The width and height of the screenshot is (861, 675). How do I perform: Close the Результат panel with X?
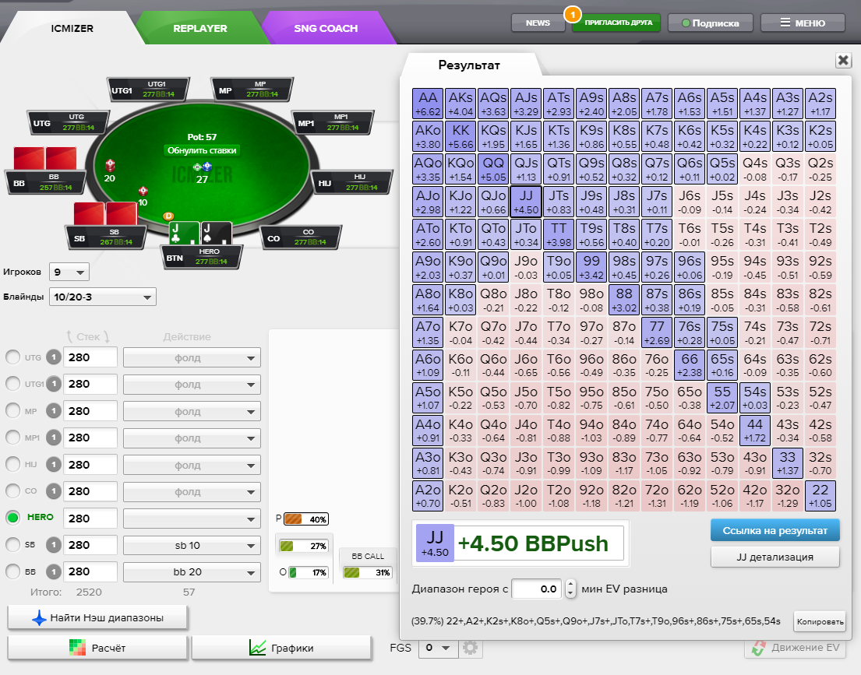(843, 60)
